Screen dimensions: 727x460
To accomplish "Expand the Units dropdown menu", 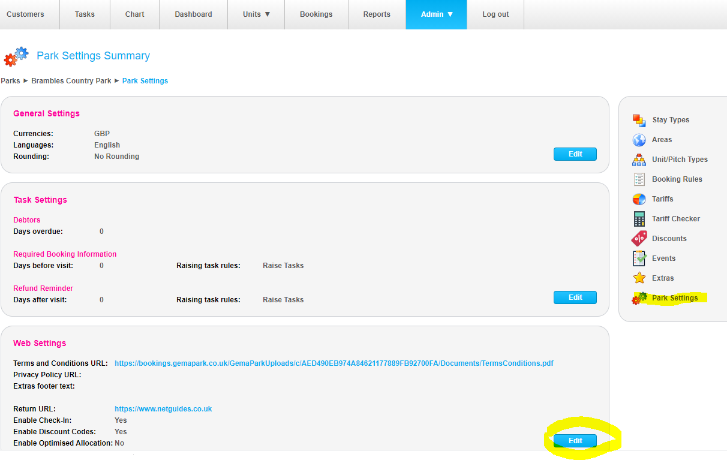I will click(256, 14).
